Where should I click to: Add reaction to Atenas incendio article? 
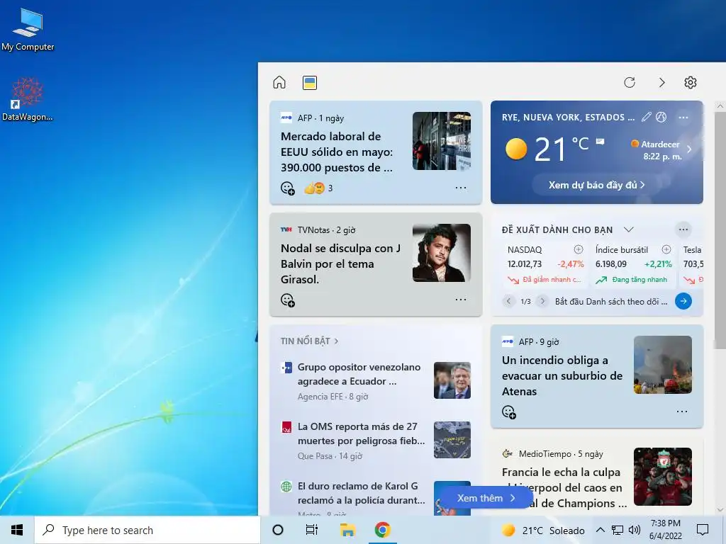[x=509, y=412]
